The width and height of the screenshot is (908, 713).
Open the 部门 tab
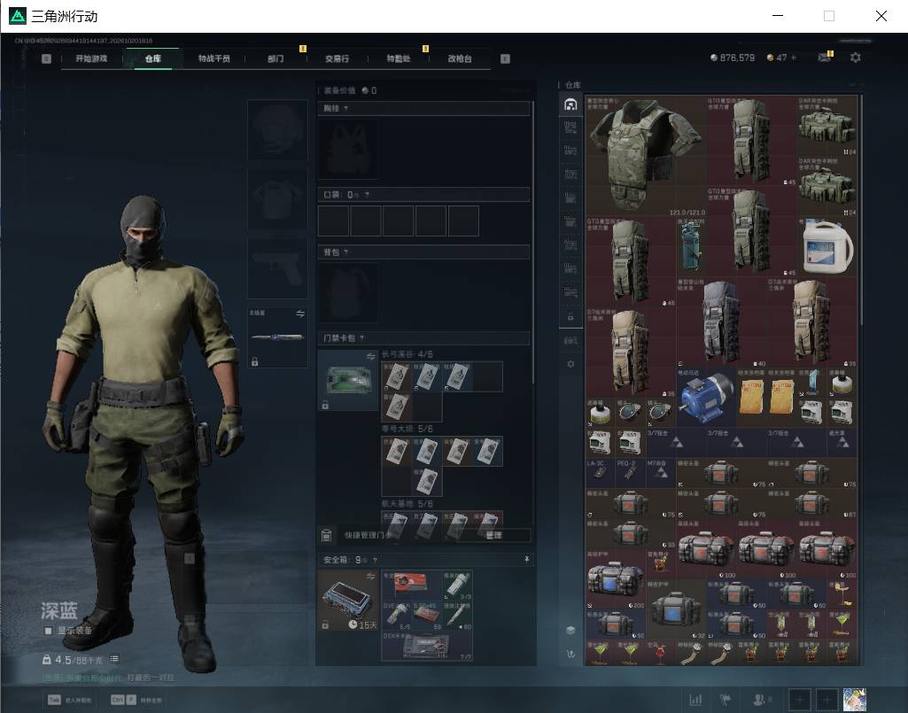coord(276,58)
